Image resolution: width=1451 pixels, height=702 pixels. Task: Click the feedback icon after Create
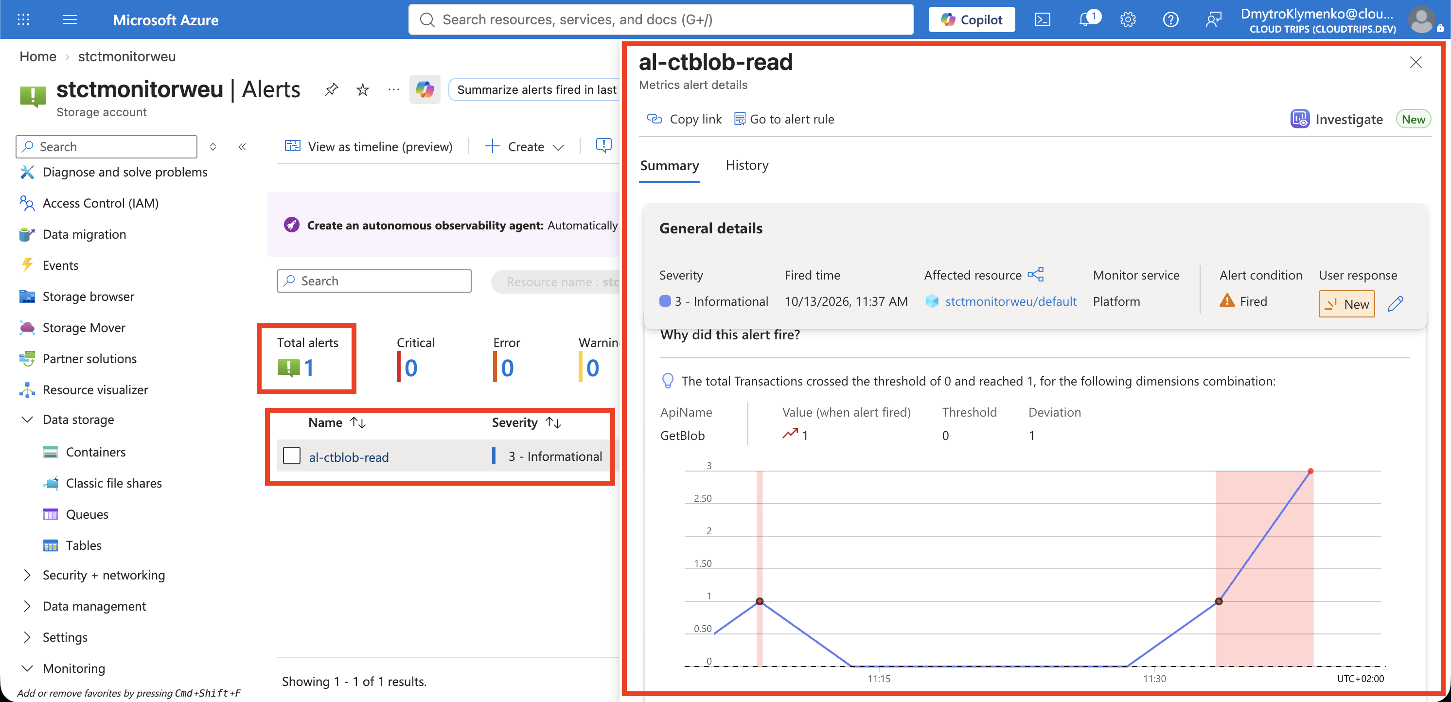click(x=603, y=146)
